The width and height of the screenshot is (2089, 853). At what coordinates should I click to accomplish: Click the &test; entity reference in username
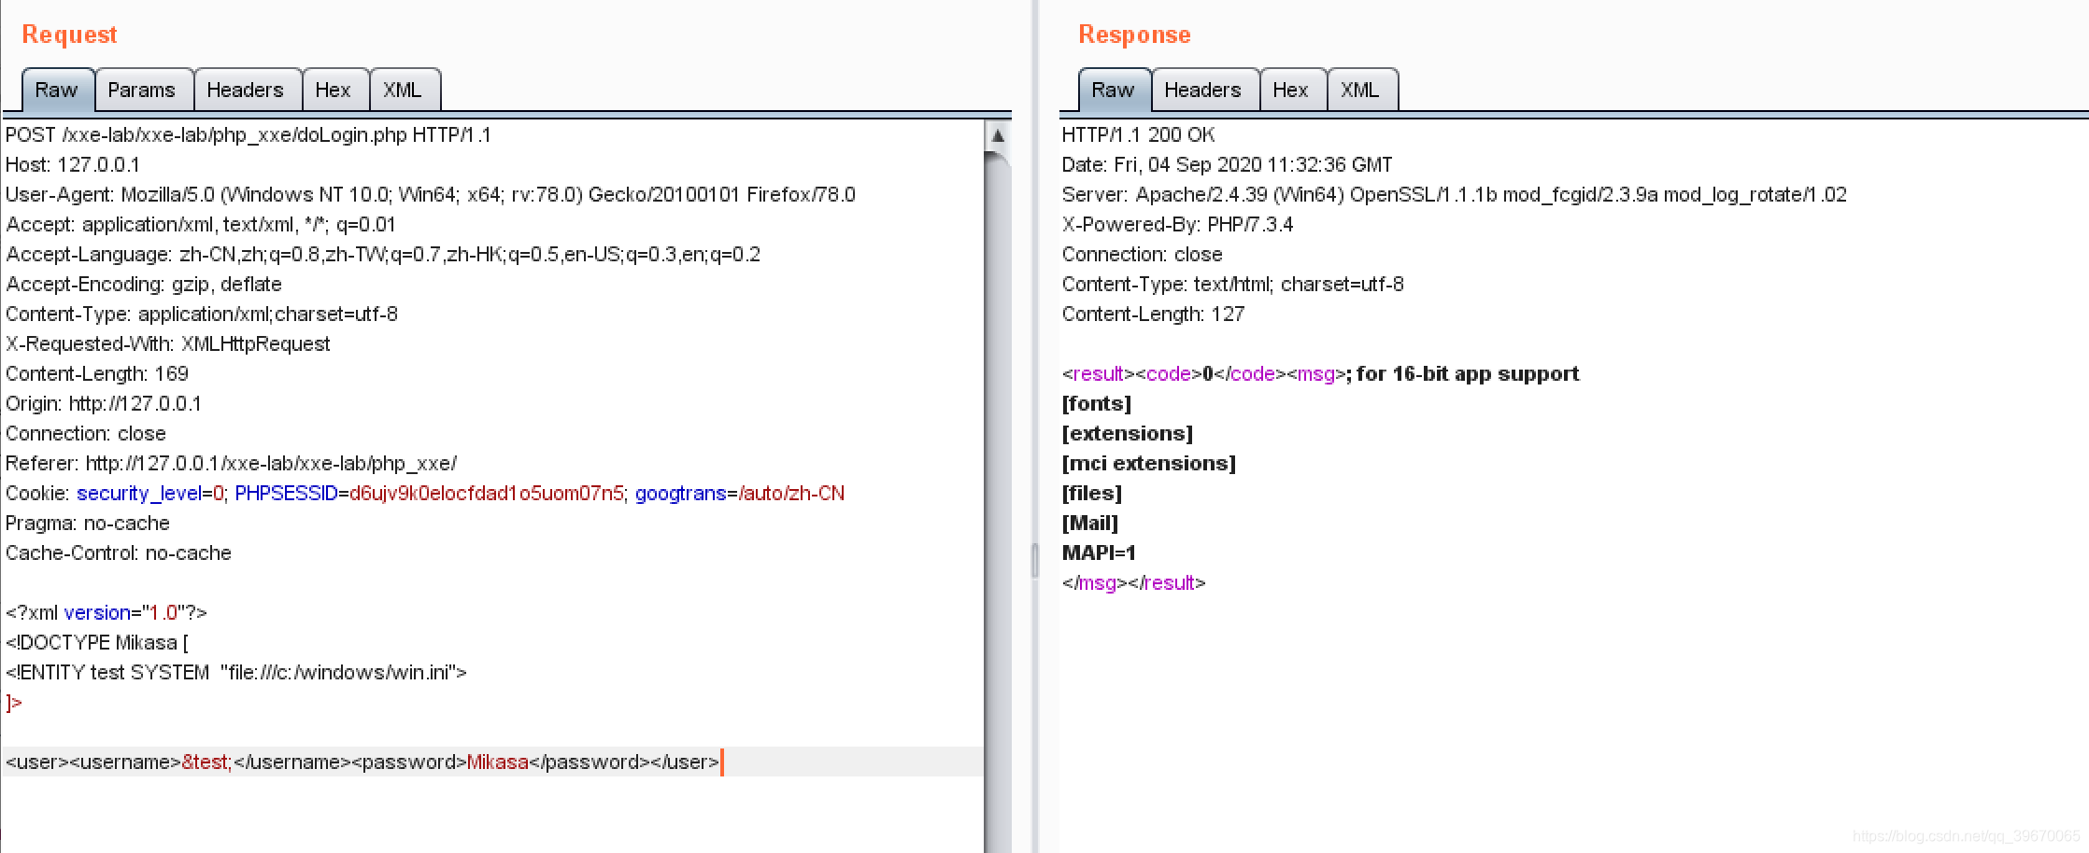click(206, 762)
